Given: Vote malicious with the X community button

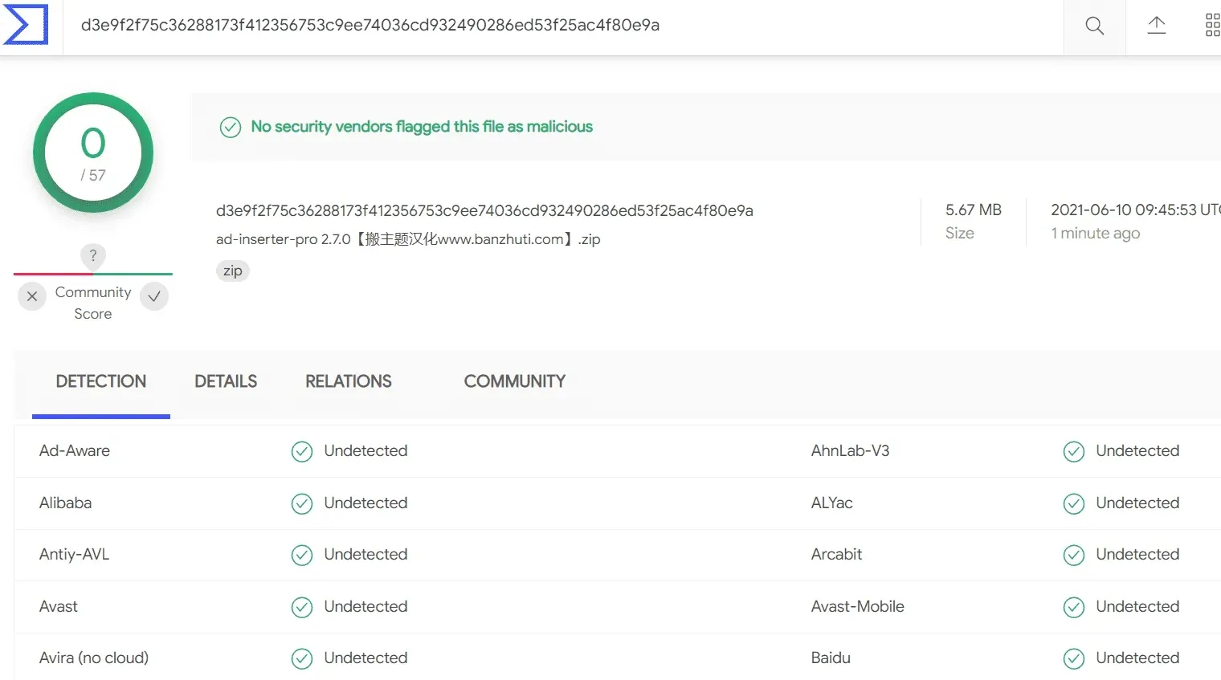Looking at the screenshot, I should click(x=32, y=296).
